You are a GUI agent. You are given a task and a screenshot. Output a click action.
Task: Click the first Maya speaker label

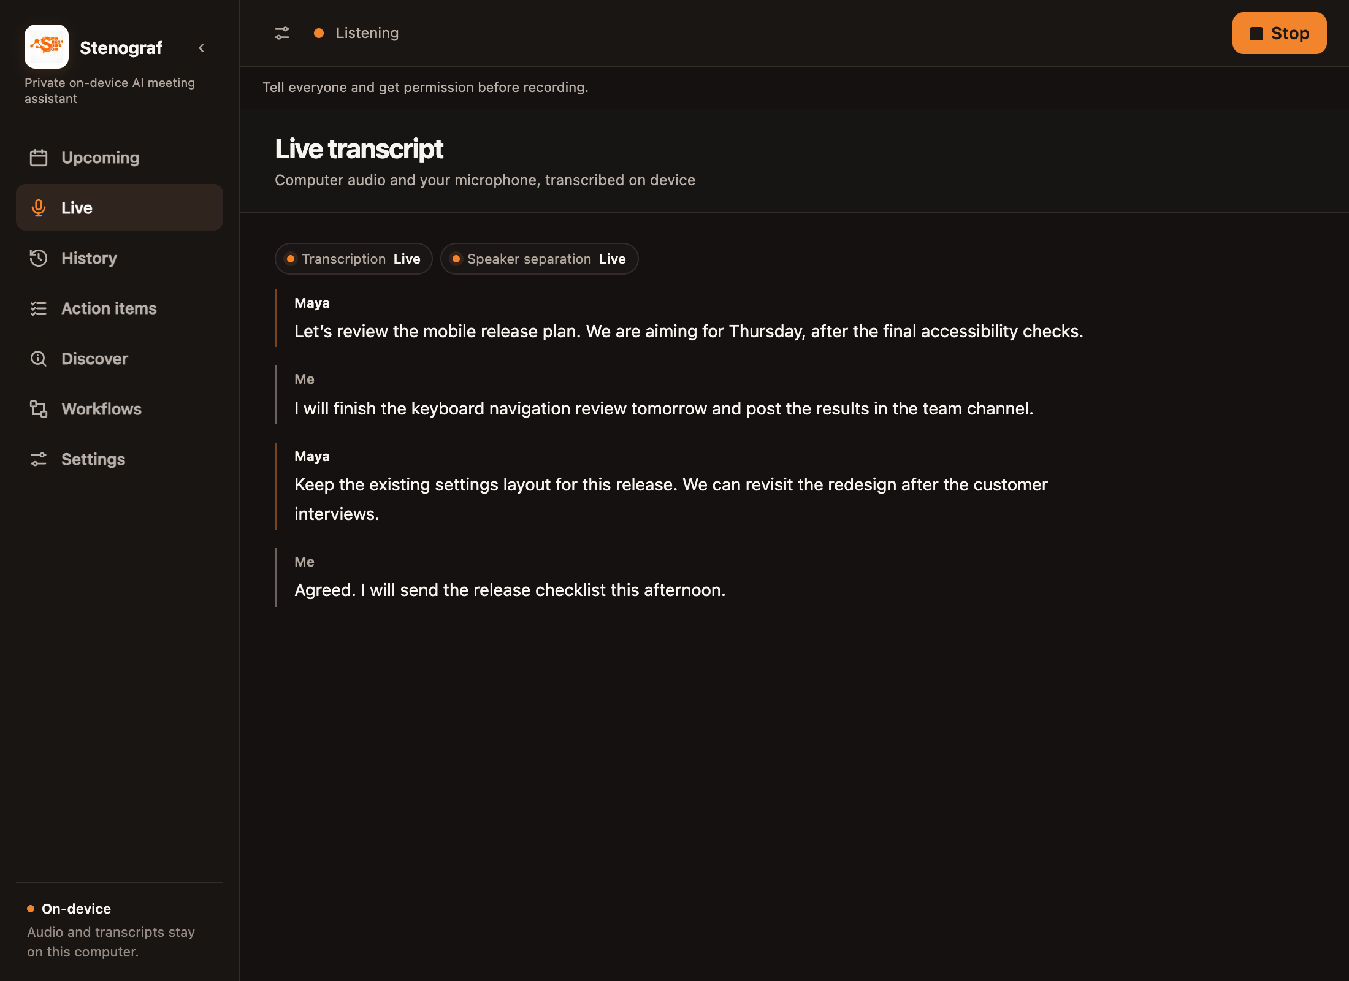[312, 303]
